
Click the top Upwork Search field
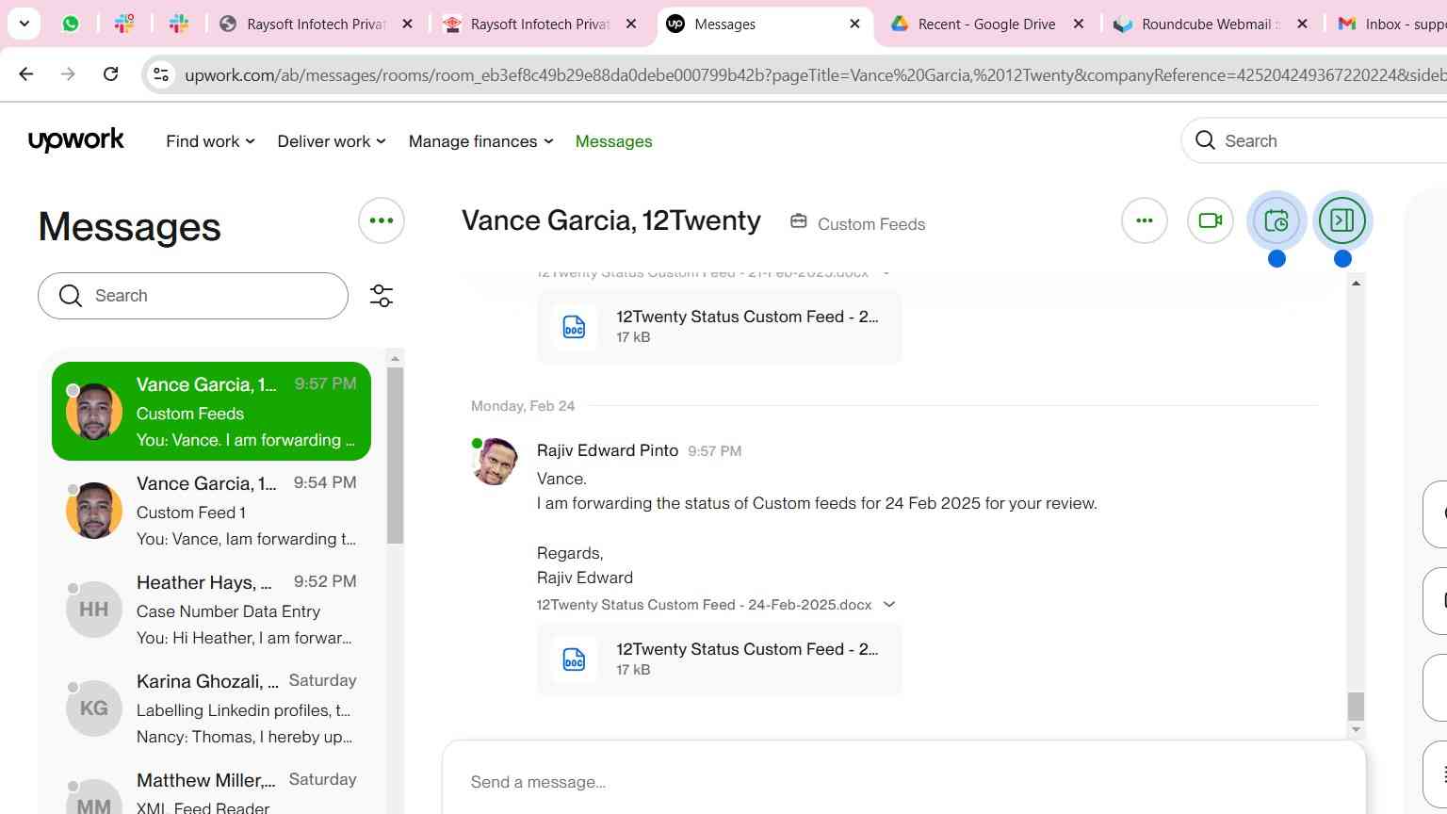(x=1313, y=140)
